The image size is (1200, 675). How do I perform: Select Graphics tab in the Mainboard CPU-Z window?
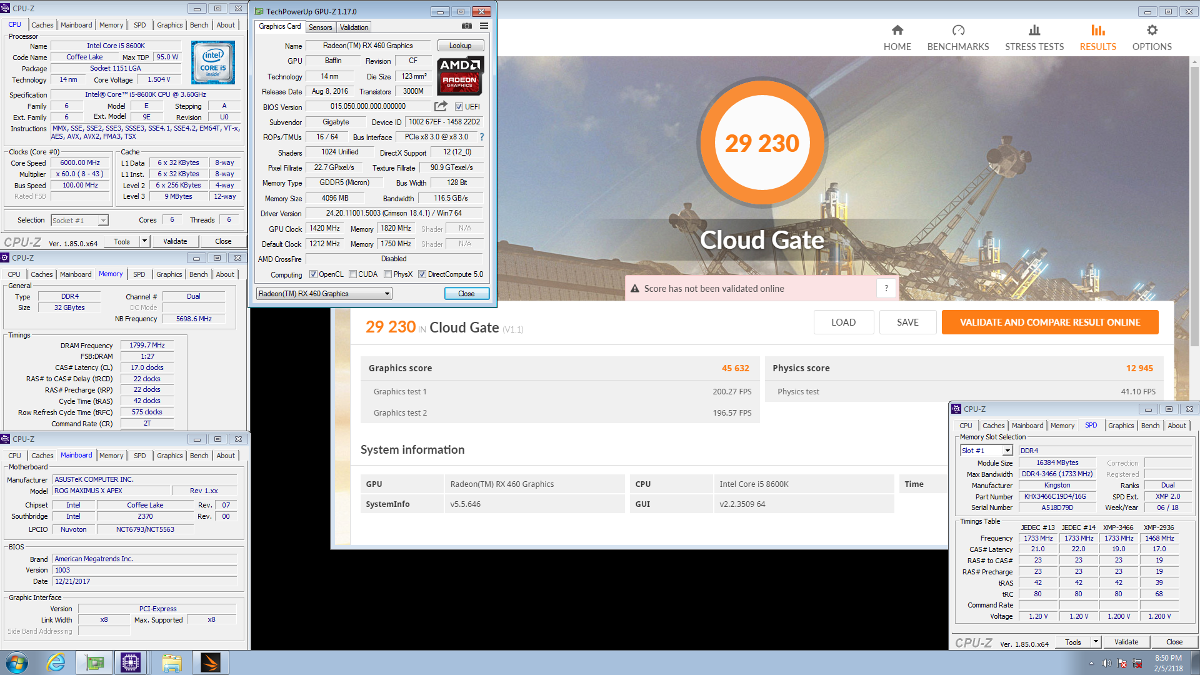[170, 456]
